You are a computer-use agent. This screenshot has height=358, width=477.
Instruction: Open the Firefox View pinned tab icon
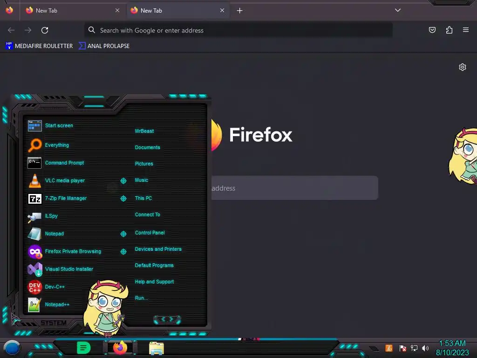pos(9,10)
